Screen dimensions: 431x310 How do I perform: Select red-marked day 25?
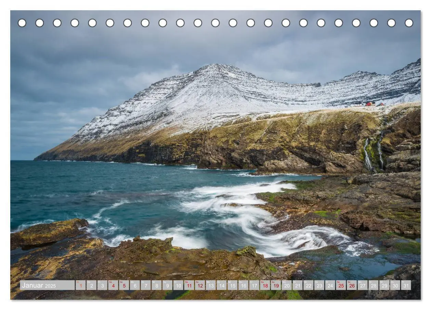[x=341, y=285]
